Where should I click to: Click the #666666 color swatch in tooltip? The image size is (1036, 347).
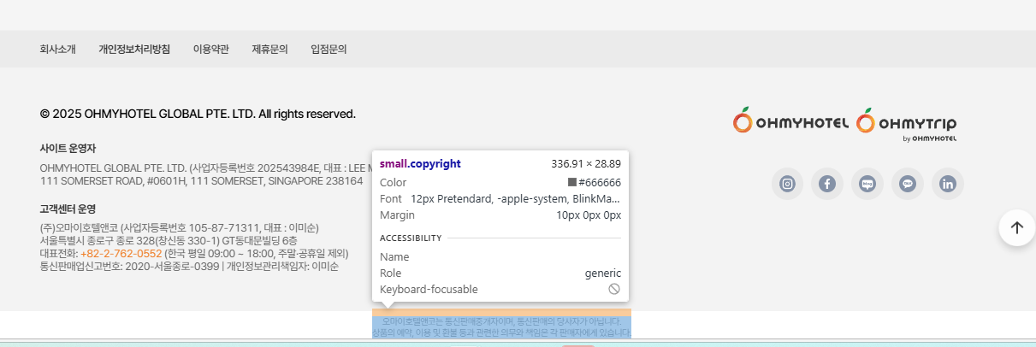point(572,183)
